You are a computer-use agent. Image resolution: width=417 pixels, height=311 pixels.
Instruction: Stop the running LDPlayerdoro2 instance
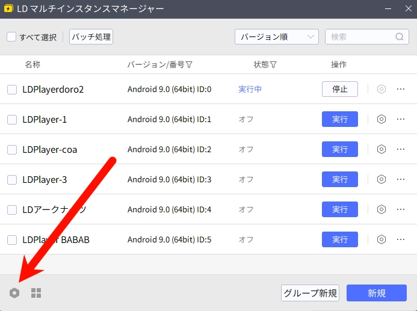pos(340,89)
